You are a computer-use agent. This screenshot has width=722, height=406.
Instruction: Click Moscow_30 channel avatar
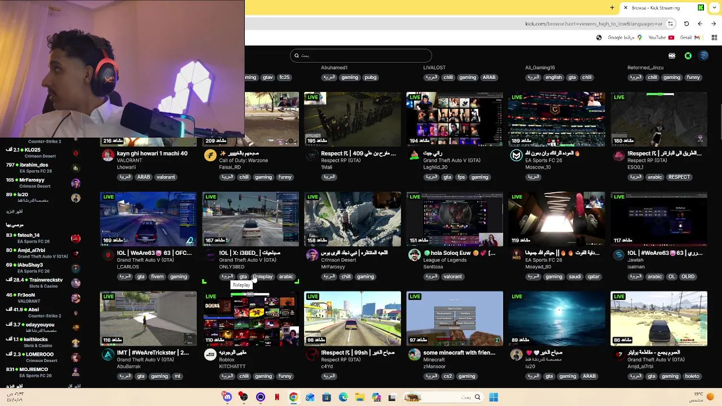point(516,156)
